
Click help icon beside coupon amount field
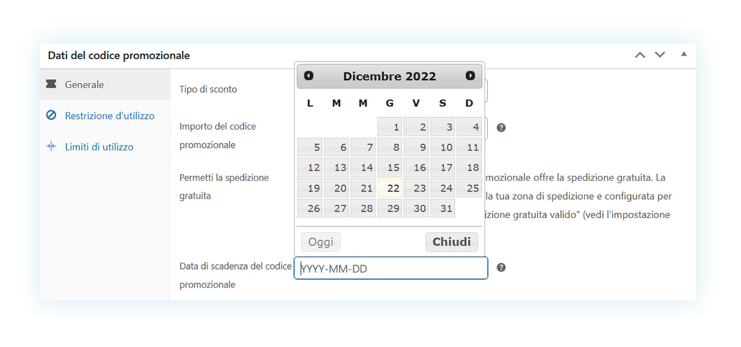[501, 127]
